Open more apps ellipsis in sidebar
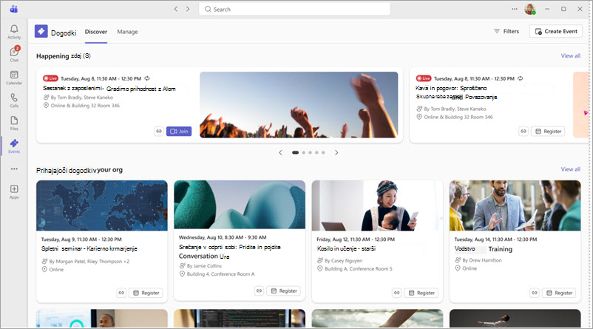Image resolution: width=593 pixels, height=329 pixels. [x=14, y=169]
